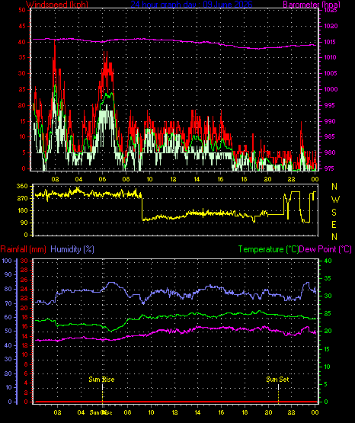The height and width of the screenshot is (423, 355).
Task: Click the E compass direction label
Action: (334, 225)
